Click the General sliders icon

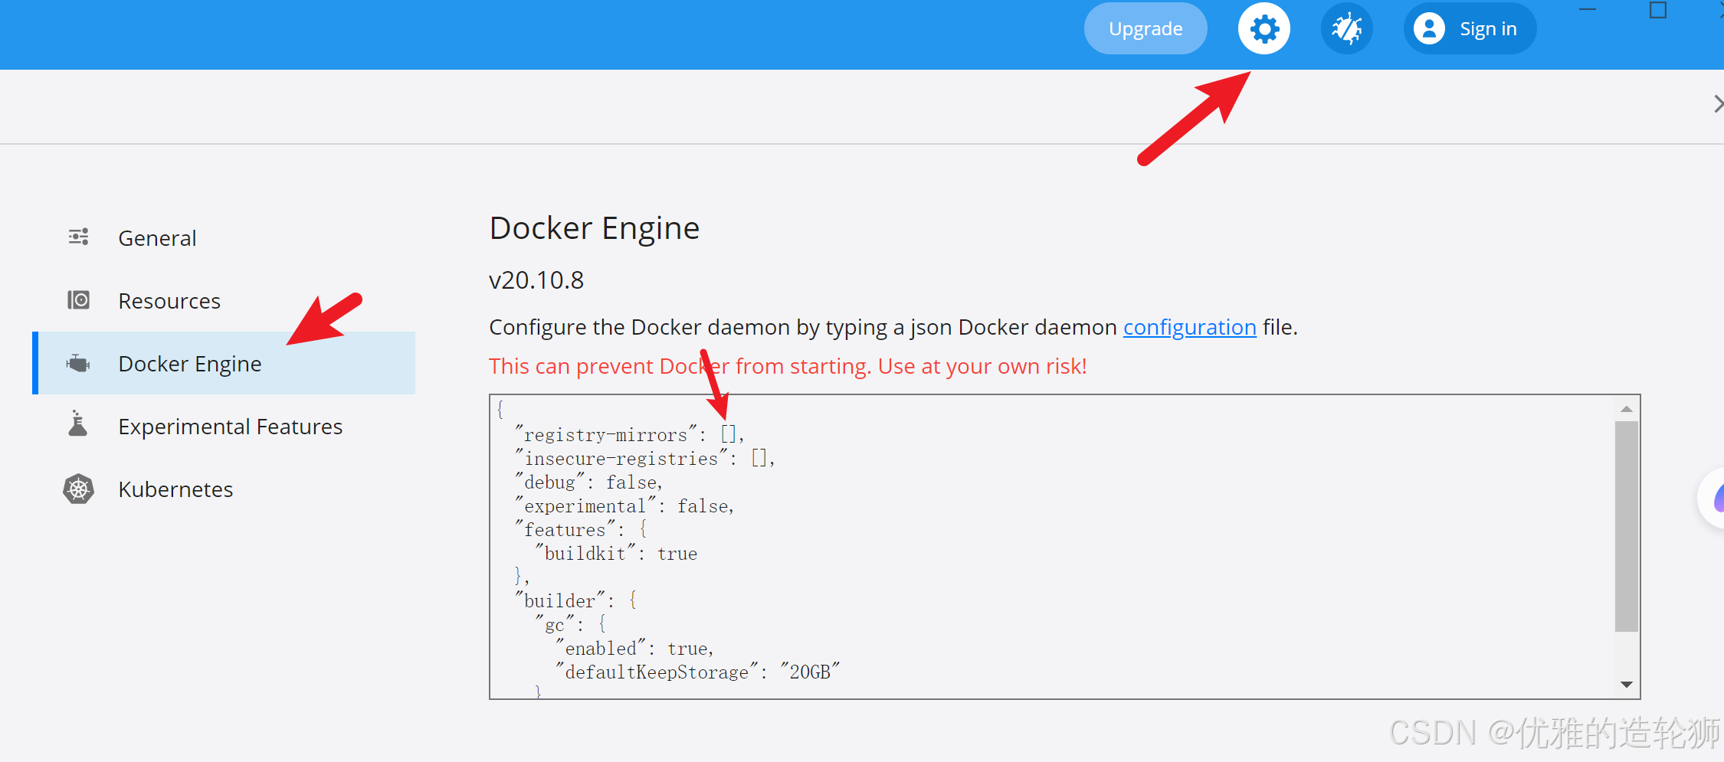click(78, 237)
